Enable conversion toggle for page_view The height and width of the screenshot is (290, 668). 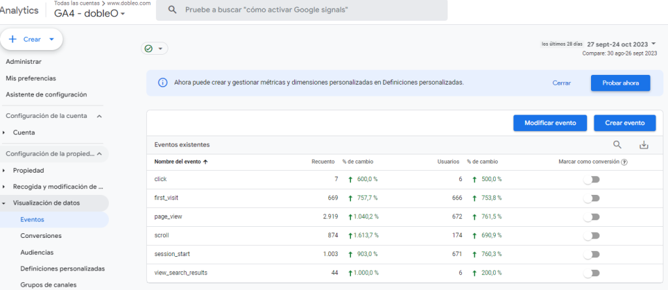591,216
